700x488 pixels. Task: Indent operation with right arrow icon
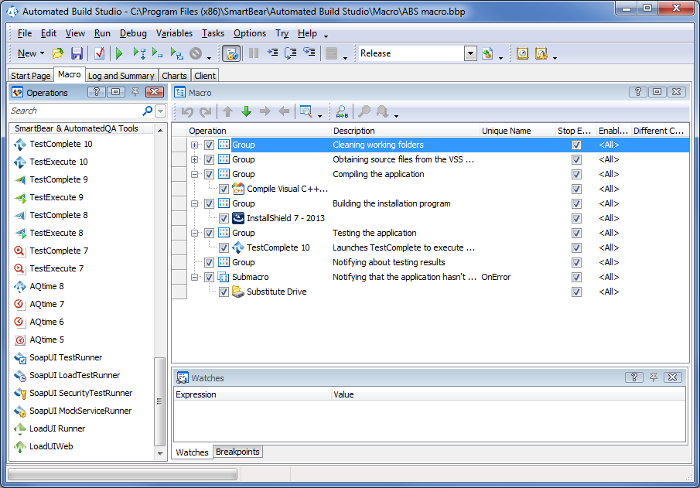coord(265,111)
